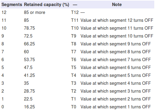Click note 'segment 8 turns OFF'
This screenshot has height=112, width=157.
tap(116, 52)
